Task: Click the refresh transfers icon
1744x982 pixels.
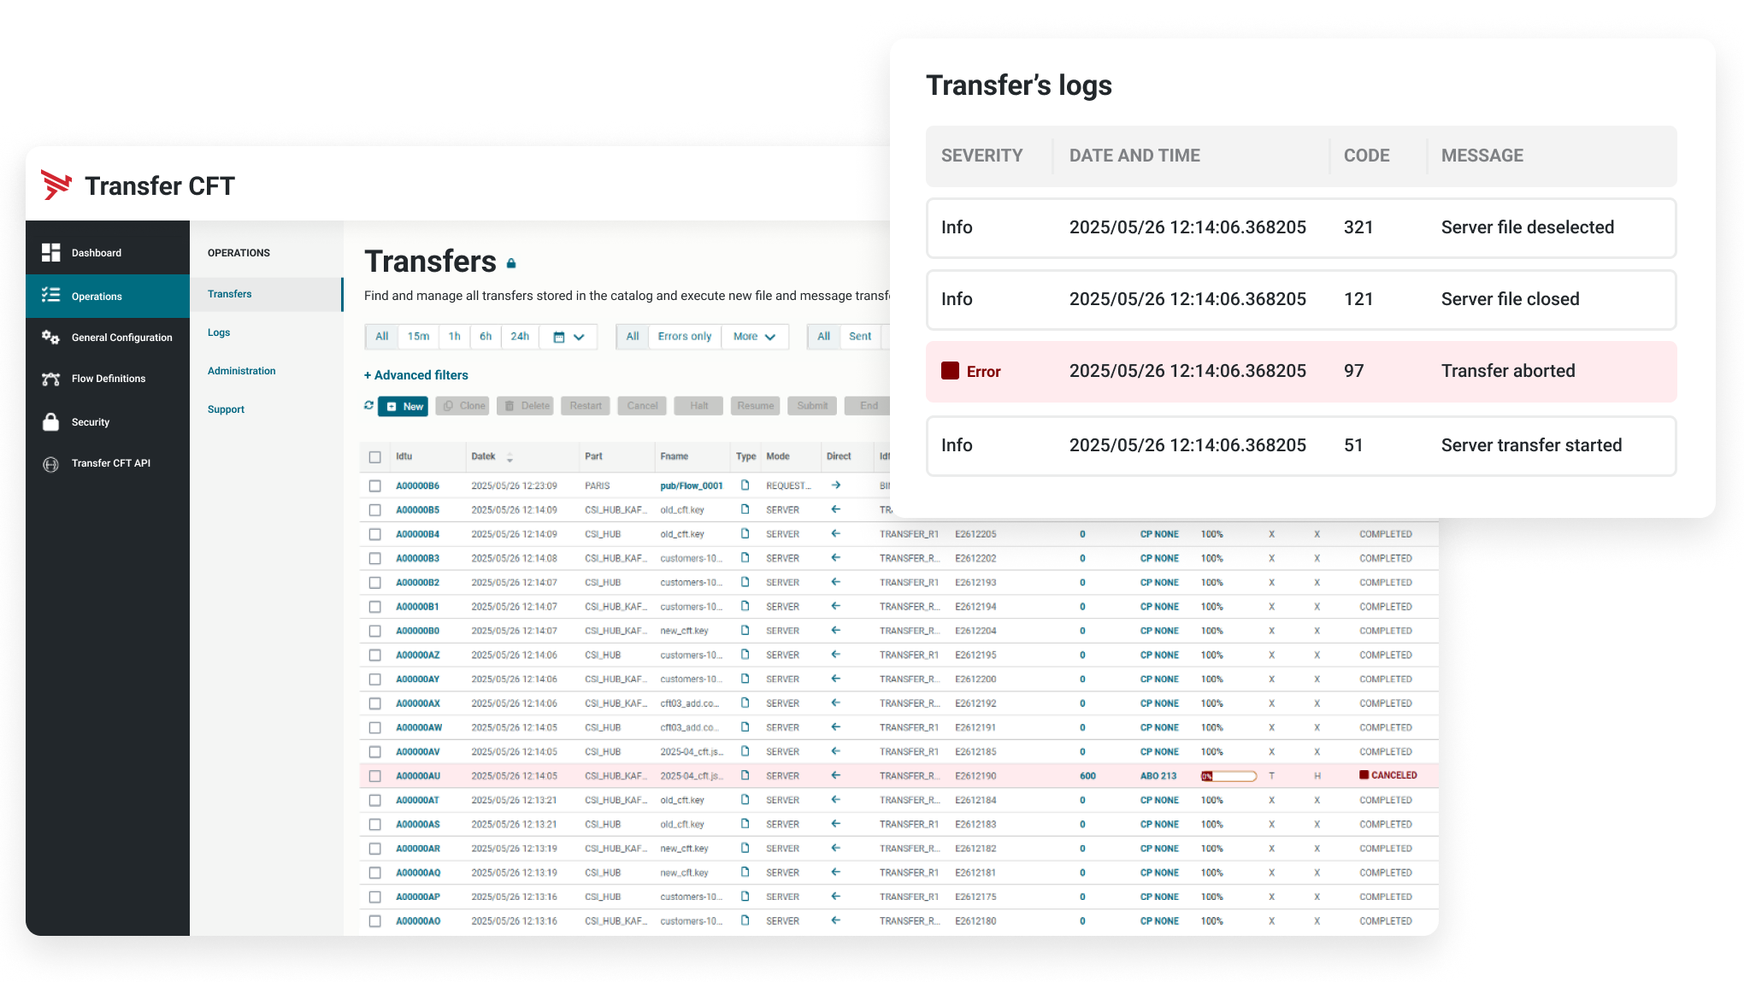Action: (x=368, y=406)
